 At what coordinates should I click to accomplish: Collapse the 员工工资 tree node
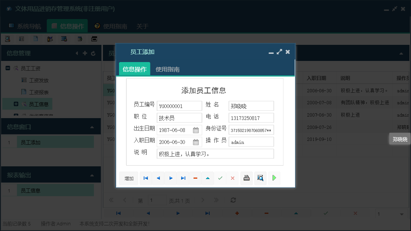8,68
